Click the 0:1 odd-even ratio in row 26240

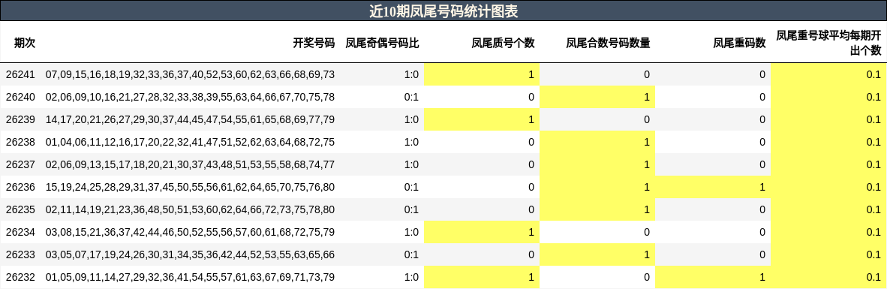pyautogui.click(x=412, y=97)
